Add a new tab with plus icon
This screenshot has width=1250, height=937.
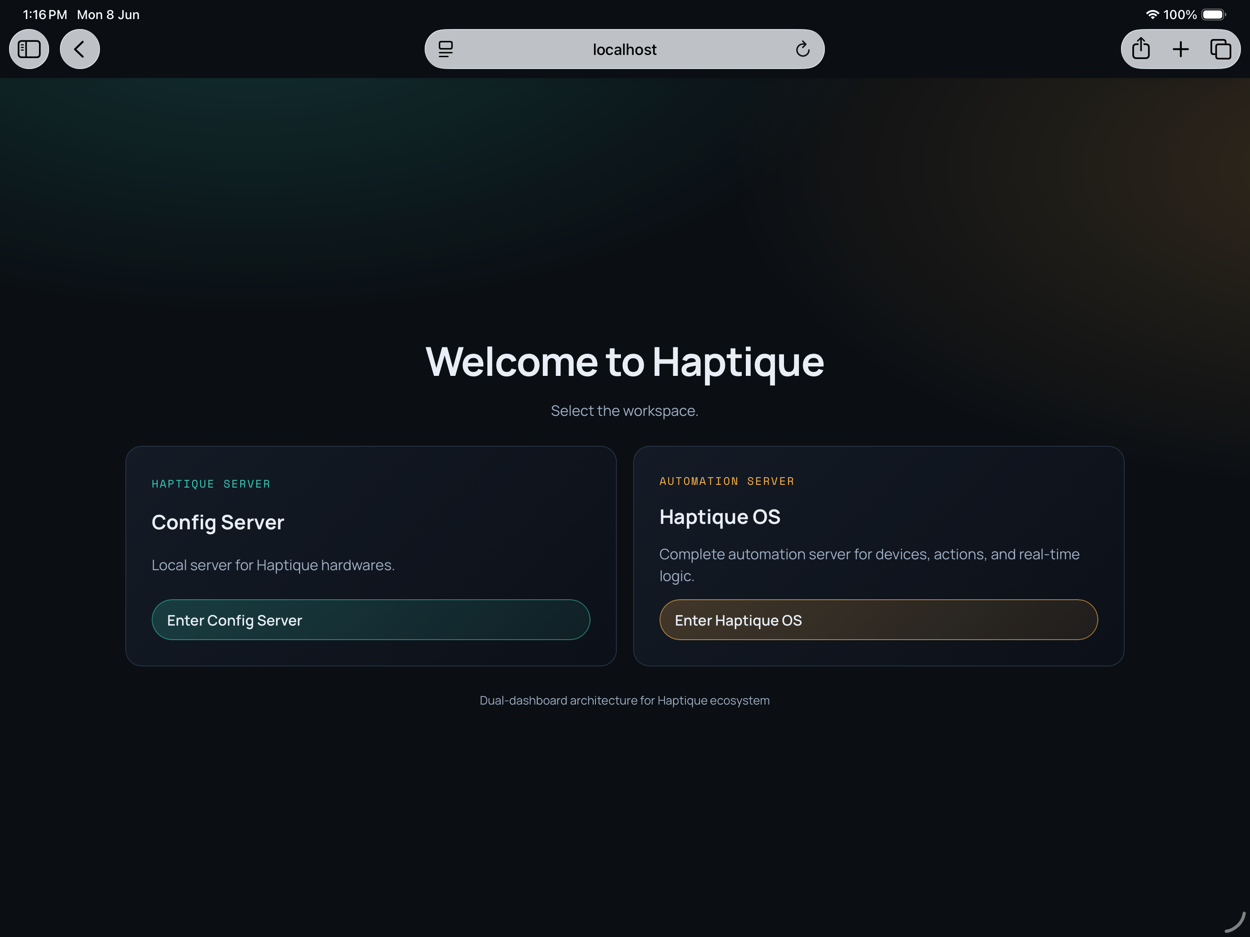(x=1181, y=49)
